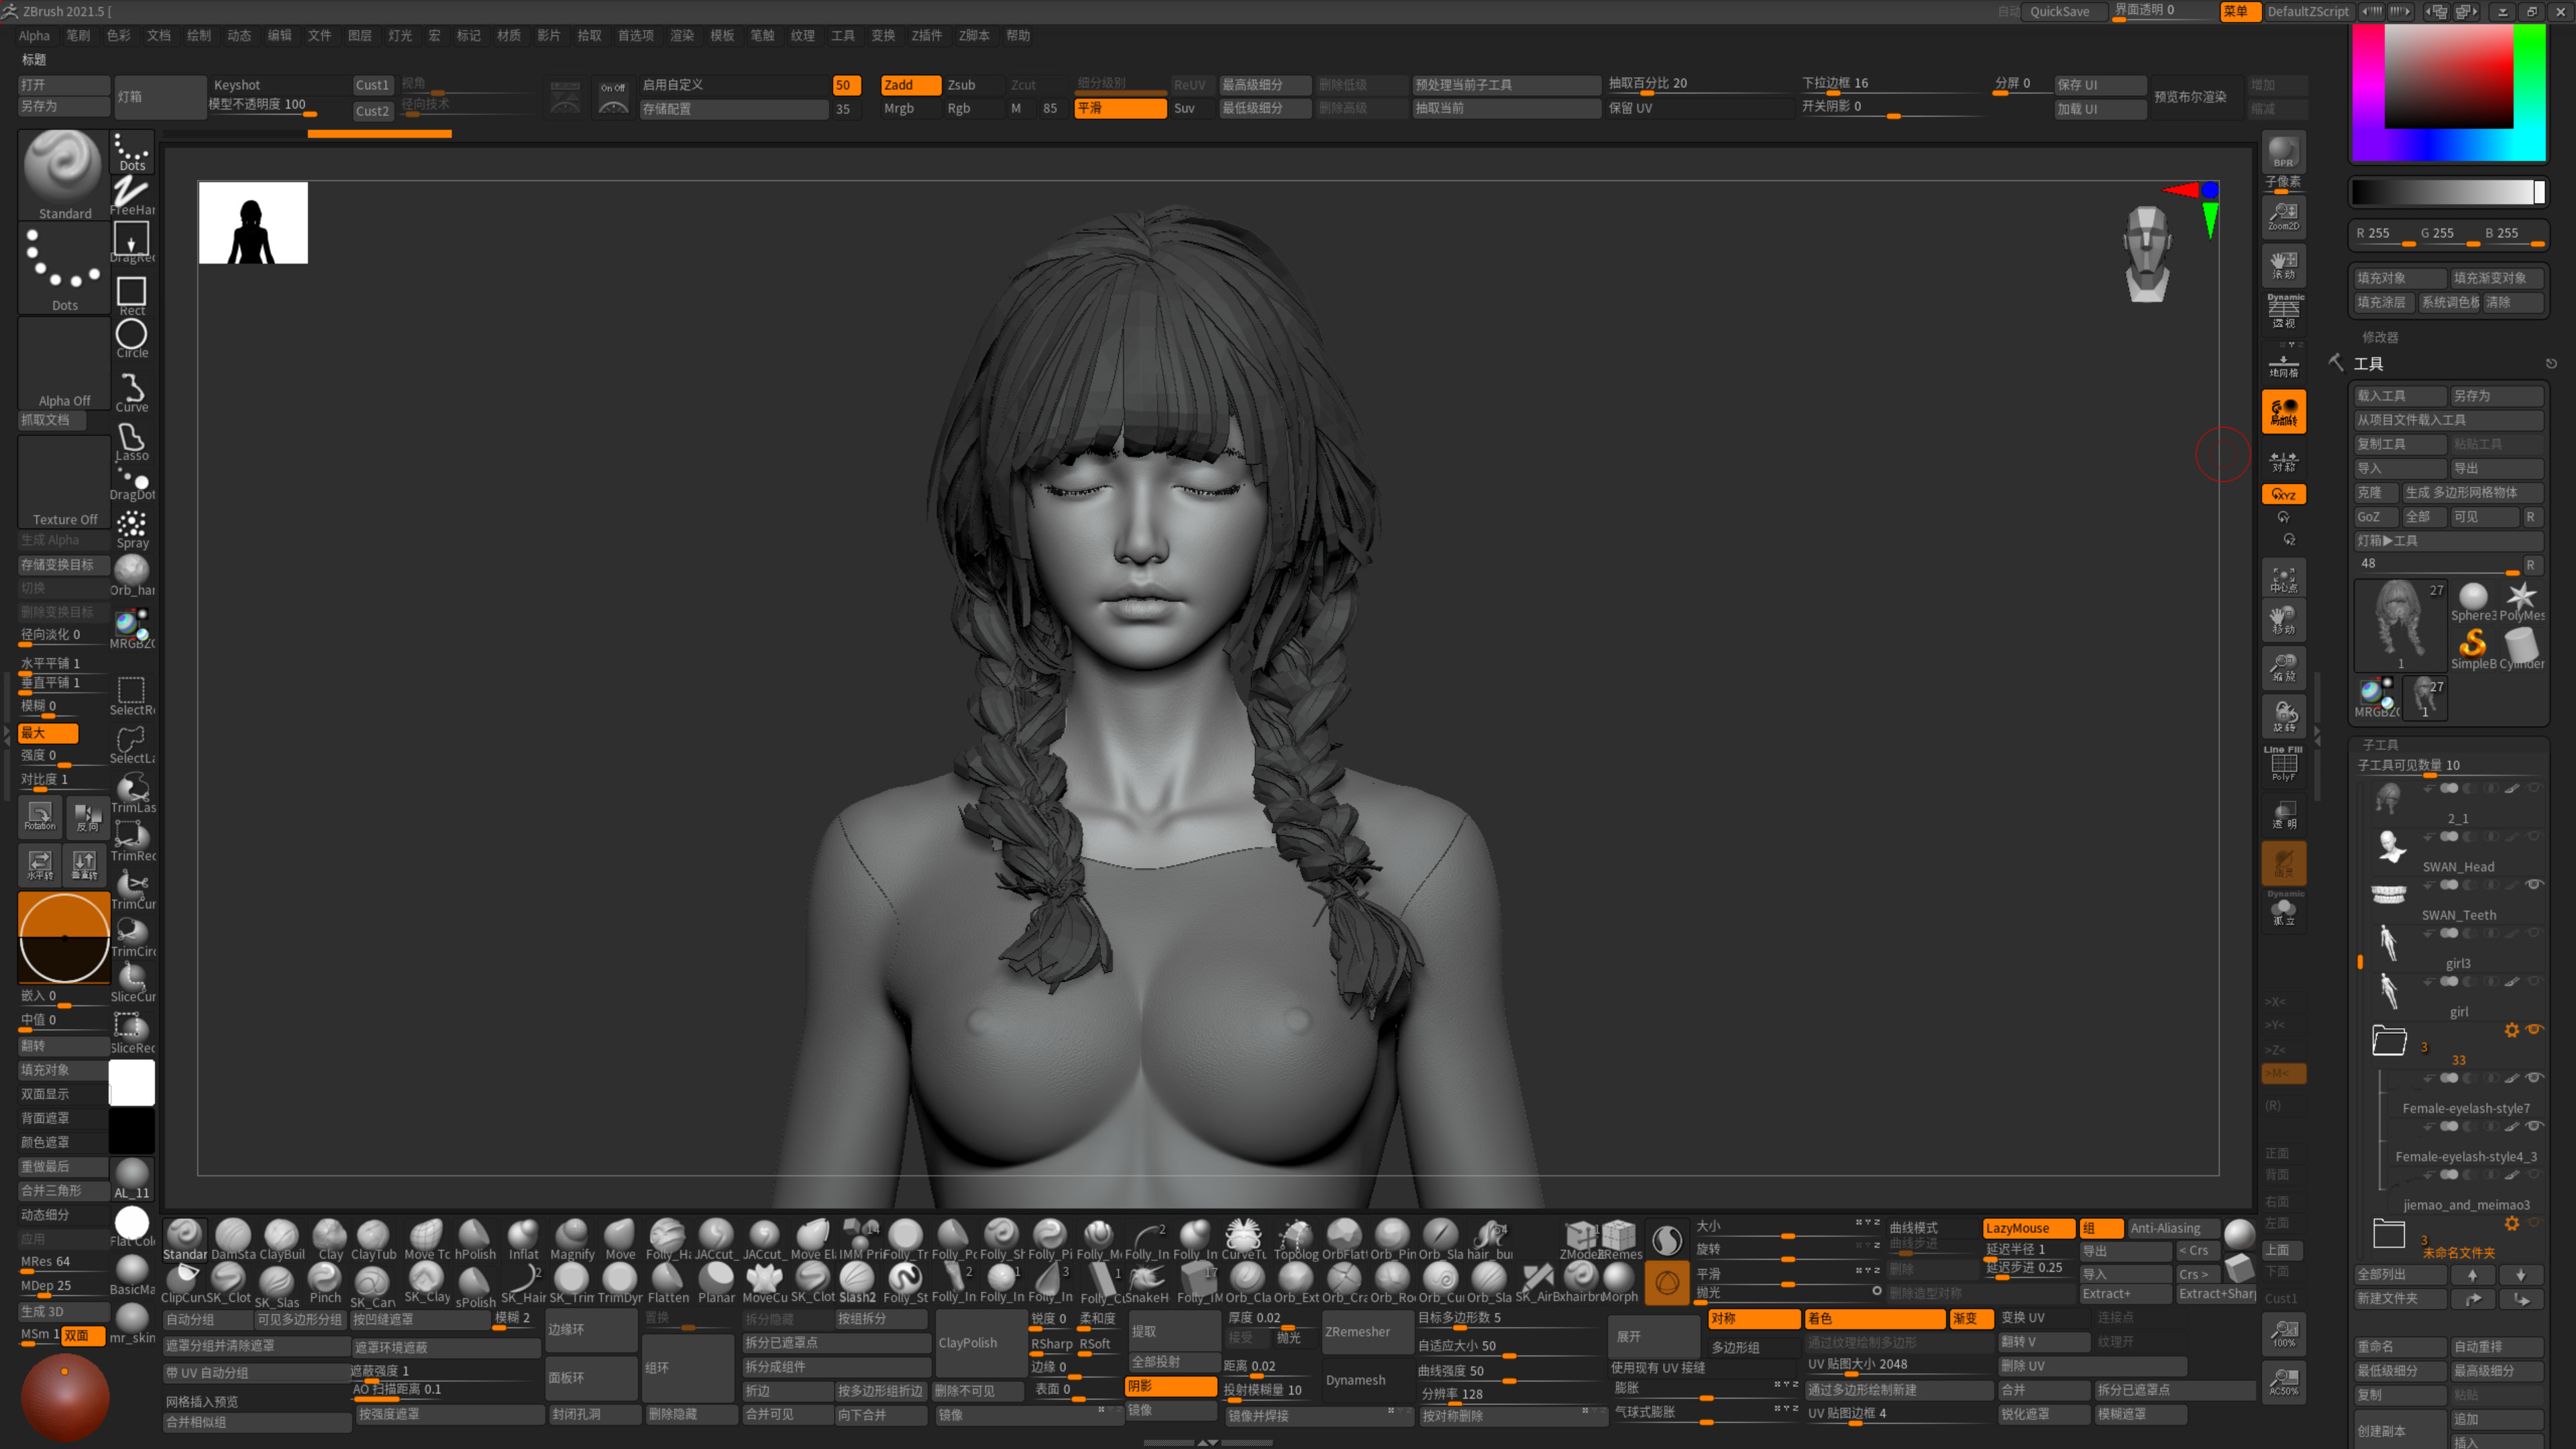
Task: Open the current brush large thumbnail picker
Action: 64,174
